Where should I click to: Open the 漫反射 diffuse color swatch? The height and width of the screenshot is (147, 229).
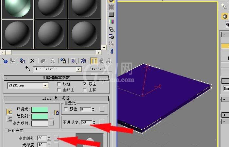click(40, 117)
